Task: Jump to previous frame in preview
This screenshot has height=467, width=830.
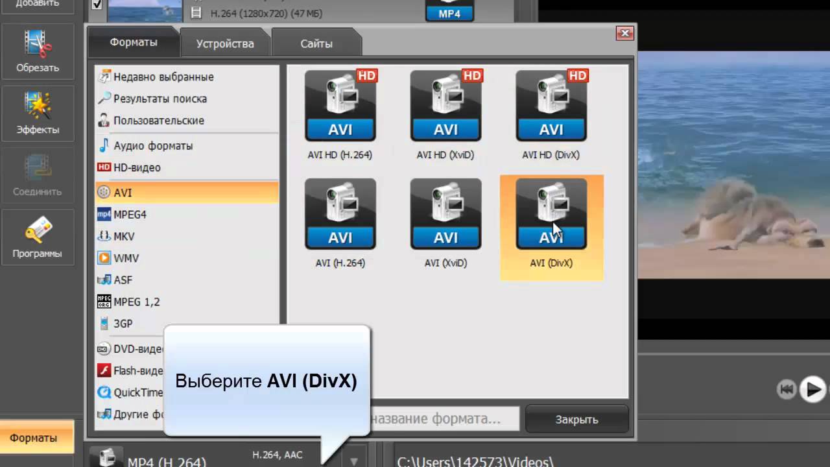Action: pos(787,389)
